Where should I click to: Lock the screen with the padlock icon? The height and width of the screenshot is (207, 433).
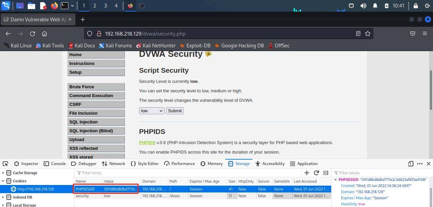click(416, 6)
